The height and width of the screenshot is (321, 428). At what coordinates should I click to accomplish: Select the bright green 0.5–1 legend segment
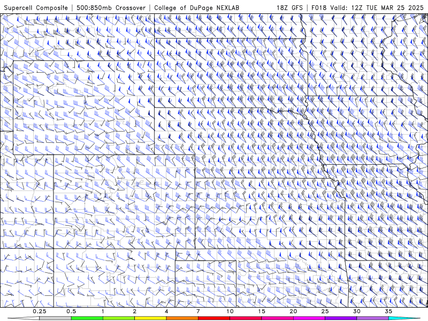click(x=87, y=318)
